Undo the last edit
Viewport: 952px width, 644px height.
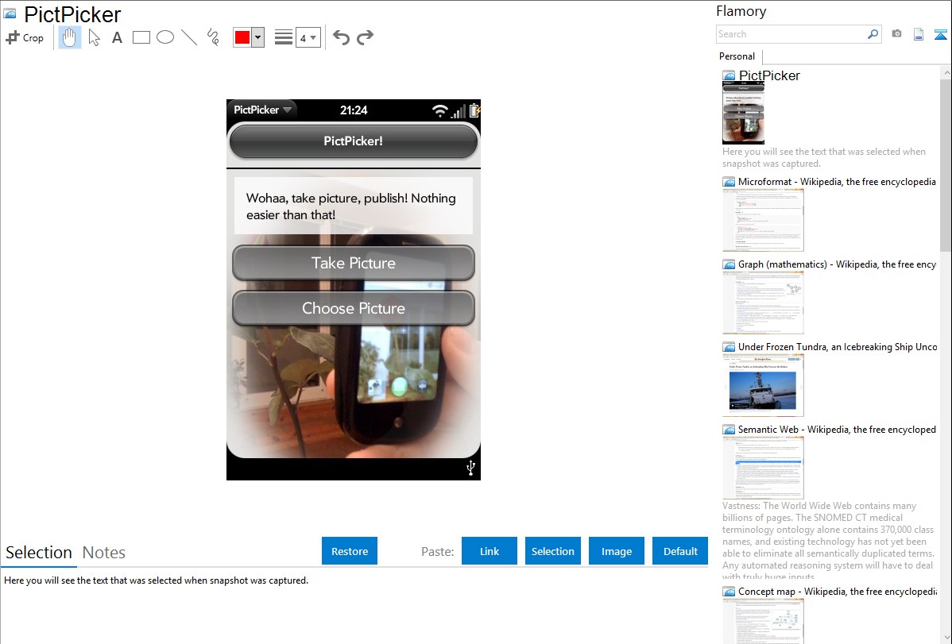point(341,37)
